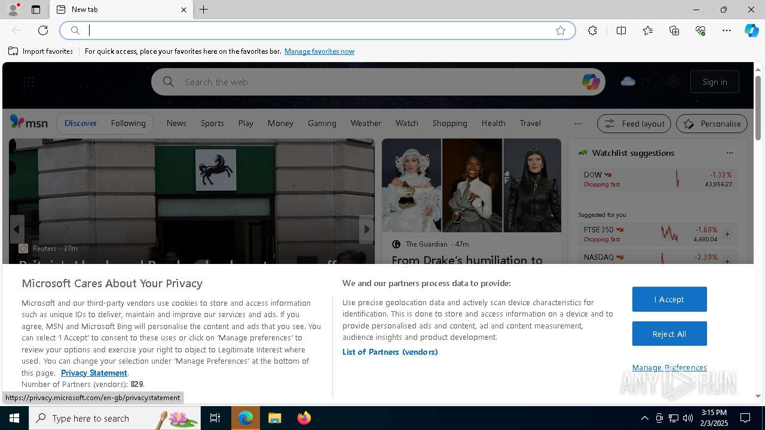The image size is (765, 430).
Task: Open the Money section
Action: click(x=280, y=123)
